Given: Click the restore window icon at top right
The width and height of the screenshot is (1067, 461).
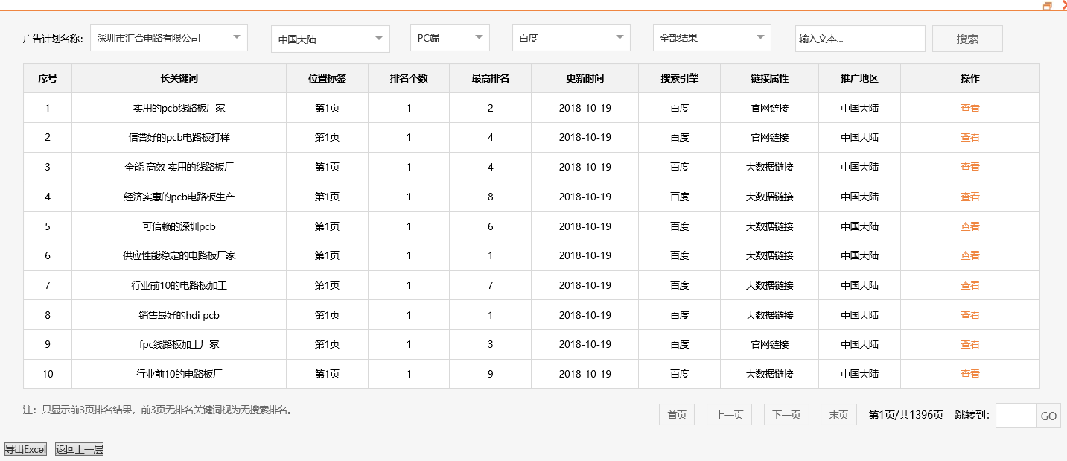Looking at the screenshot, I should 1048,5.
